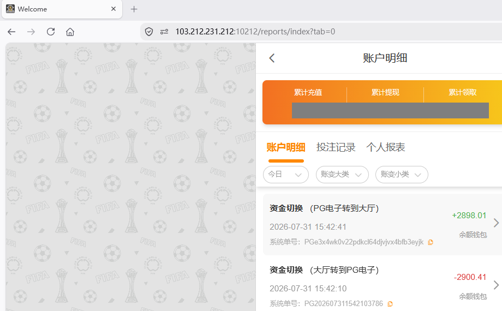502x311 pixels.
Task: Open a new browser tab
Action: pos(134,9)
